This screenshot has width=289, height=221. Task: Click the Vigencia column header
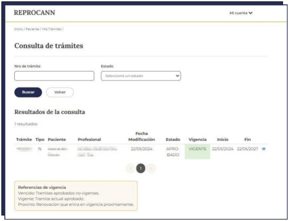pyautogui.click(x=197, y=139)
